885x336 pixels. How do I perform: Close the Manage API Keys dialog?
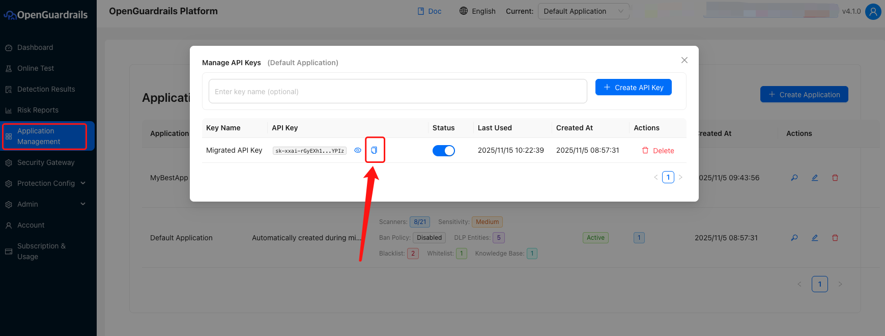coord(684,60)
